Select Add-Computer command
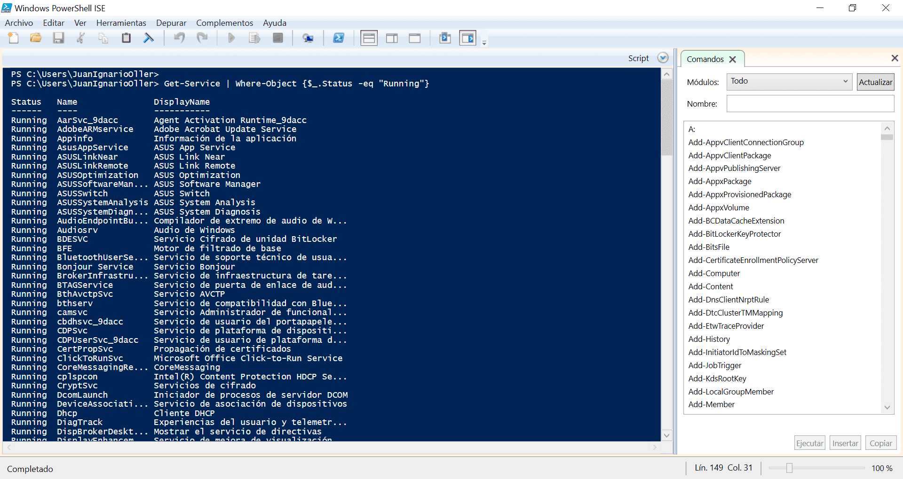 point(714,273)
